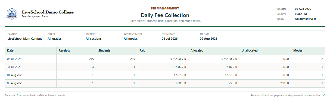330x102 pixels.
Task: Click the run time 05:42 PM
Action: [x=301, y=14]
